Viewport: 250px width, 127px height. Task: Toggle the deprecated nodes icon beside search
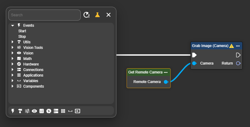(x=87, y=15)
